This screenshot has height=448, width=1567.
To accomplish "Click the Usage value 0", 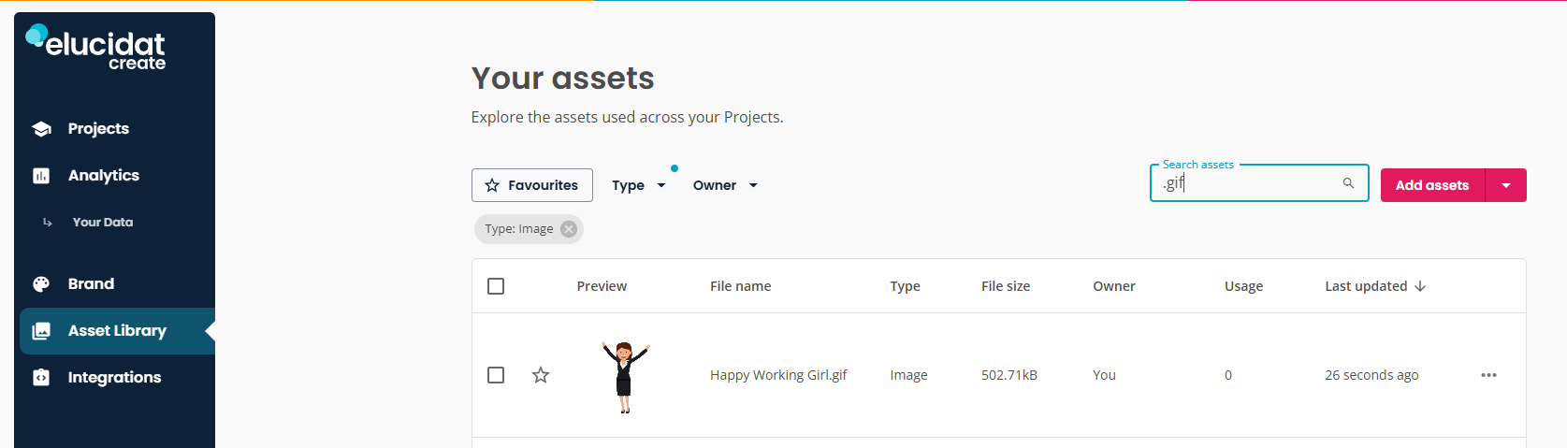I will [x=1228, y=375].
